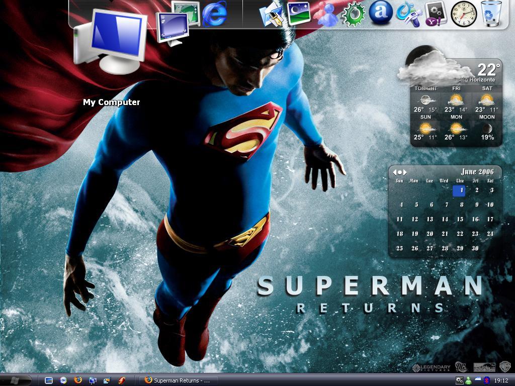Click the white drive tray icon
Screen dimensions: 515x386
click(x=478, y=379)
